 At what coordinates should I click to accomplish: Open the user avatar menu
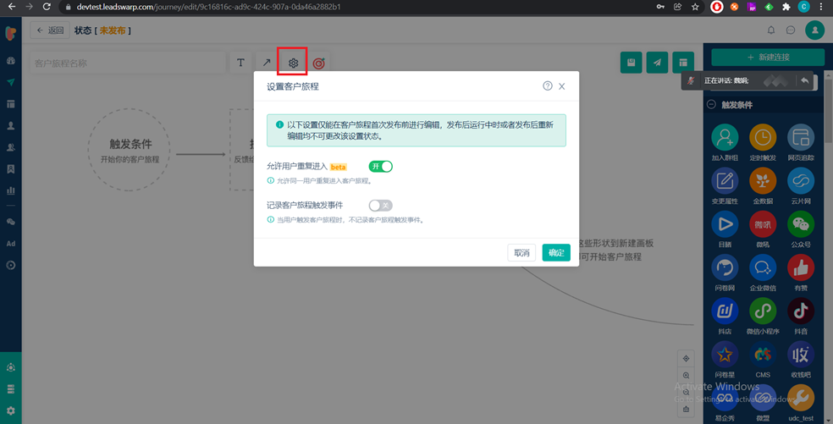click(x=814, y=30)
